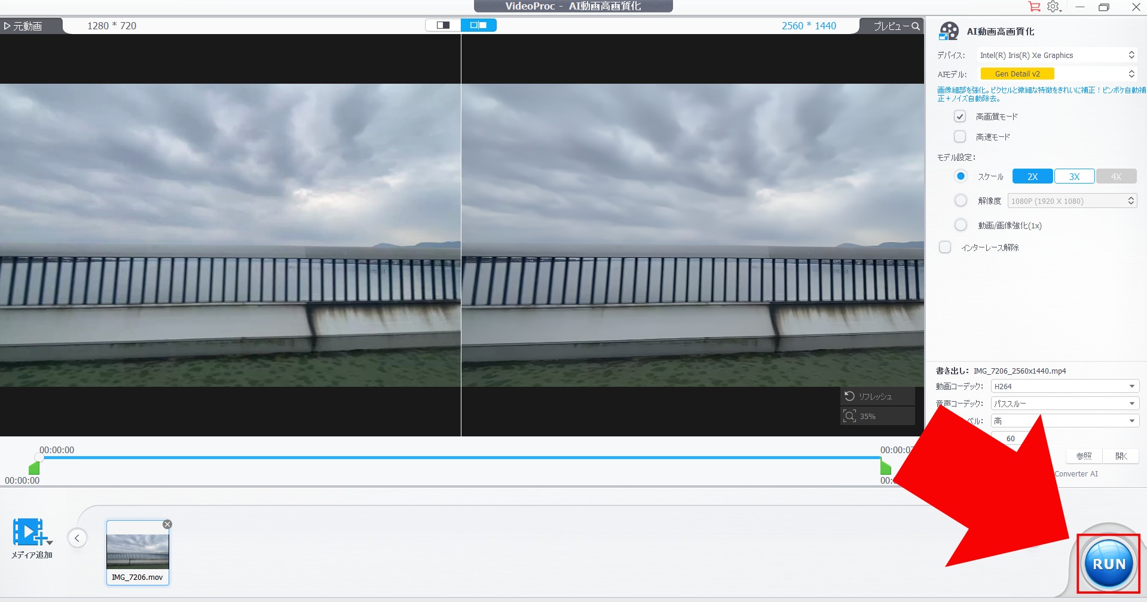This screenshot has height=602, width=1147.
Task: Click the リフレッシュ refresh icon
Action: [x=849, y=396]
